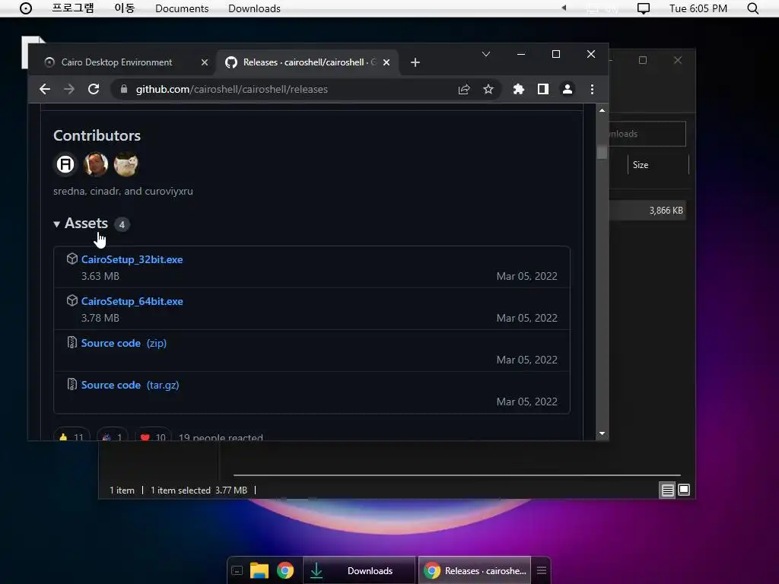This screenshot has height=584, width=779.
Task: Show the clock reading Tue 6:05 PM
Action: (x=698, y=8)
